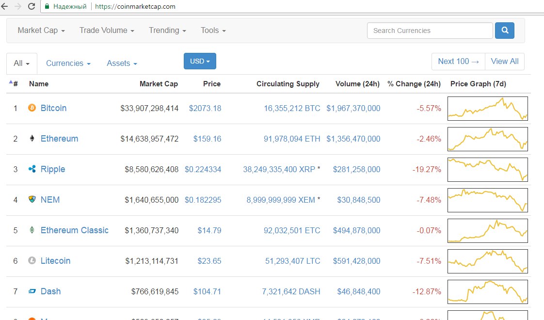Sort table by Price column

coord(211,84)
